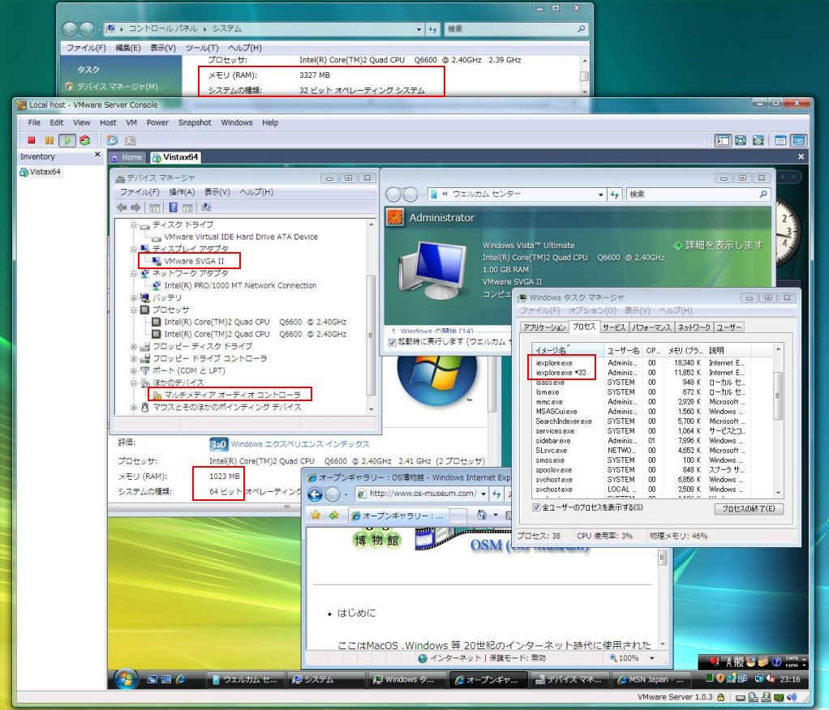This screenshot has width=829, height=710.
Task: Open the Snapshot menu in VMware Server Console
Action: point(195,122)
